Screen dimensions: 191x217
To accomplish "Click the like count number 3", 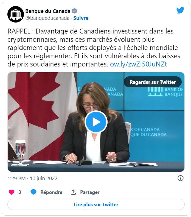I will (20, 192).
